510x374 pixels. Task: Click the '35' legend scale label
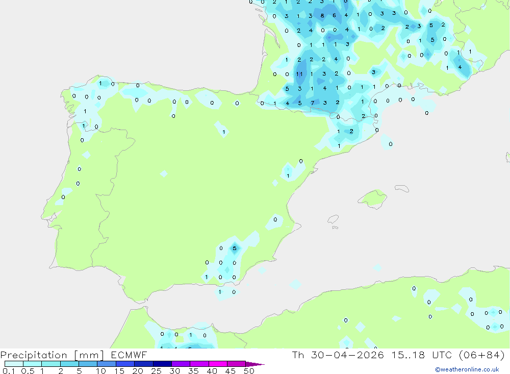(x=193, y=371)
